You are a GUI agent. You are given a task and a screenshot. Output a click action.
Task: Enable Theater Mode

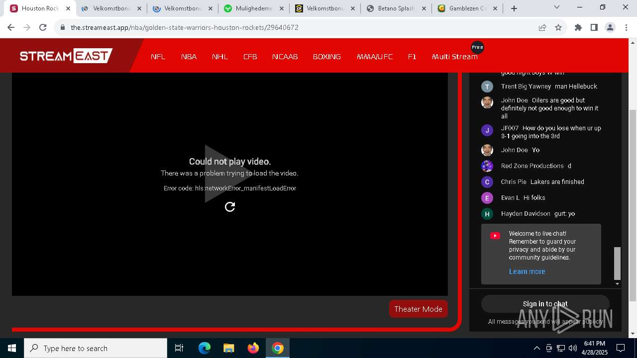pyautogui.click(x=419, y=309)
